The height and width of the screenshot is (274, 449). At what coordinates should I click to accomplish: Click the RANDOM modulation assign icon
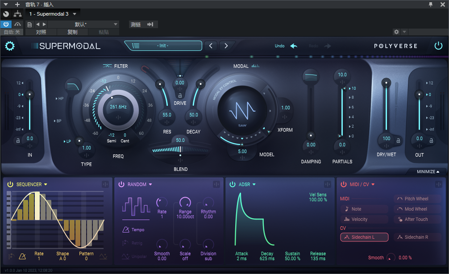(x=216, y=184)
